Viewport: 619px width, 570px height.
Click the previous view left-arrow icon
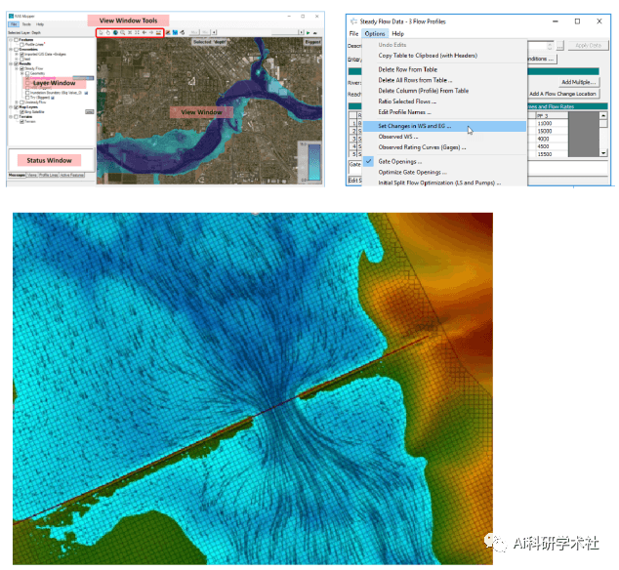click(144, 33)
